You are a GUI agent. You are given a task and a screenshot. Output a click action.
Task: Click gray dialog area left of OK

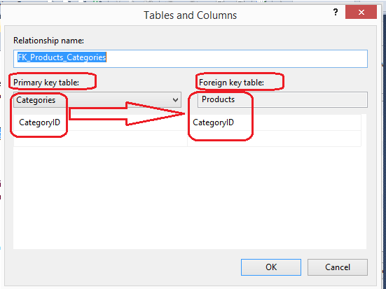click(x=123, y=267)
